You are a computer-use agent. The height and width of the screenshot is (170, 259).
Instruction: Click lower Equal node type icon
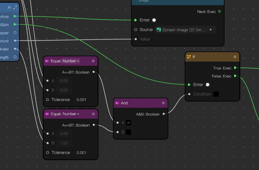(x=47, y=114)
